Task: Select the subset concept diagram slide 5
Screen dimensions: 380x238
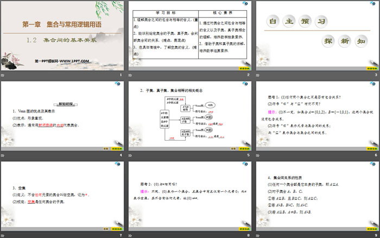Action: 190,116
